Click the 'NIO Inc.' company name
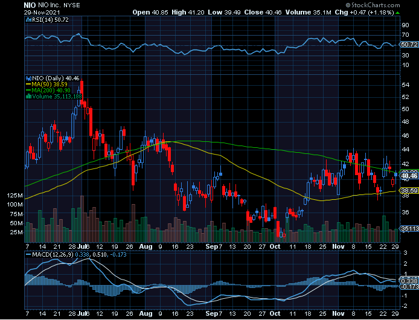Viewport: 419px width, 320px height. point(50,5)
